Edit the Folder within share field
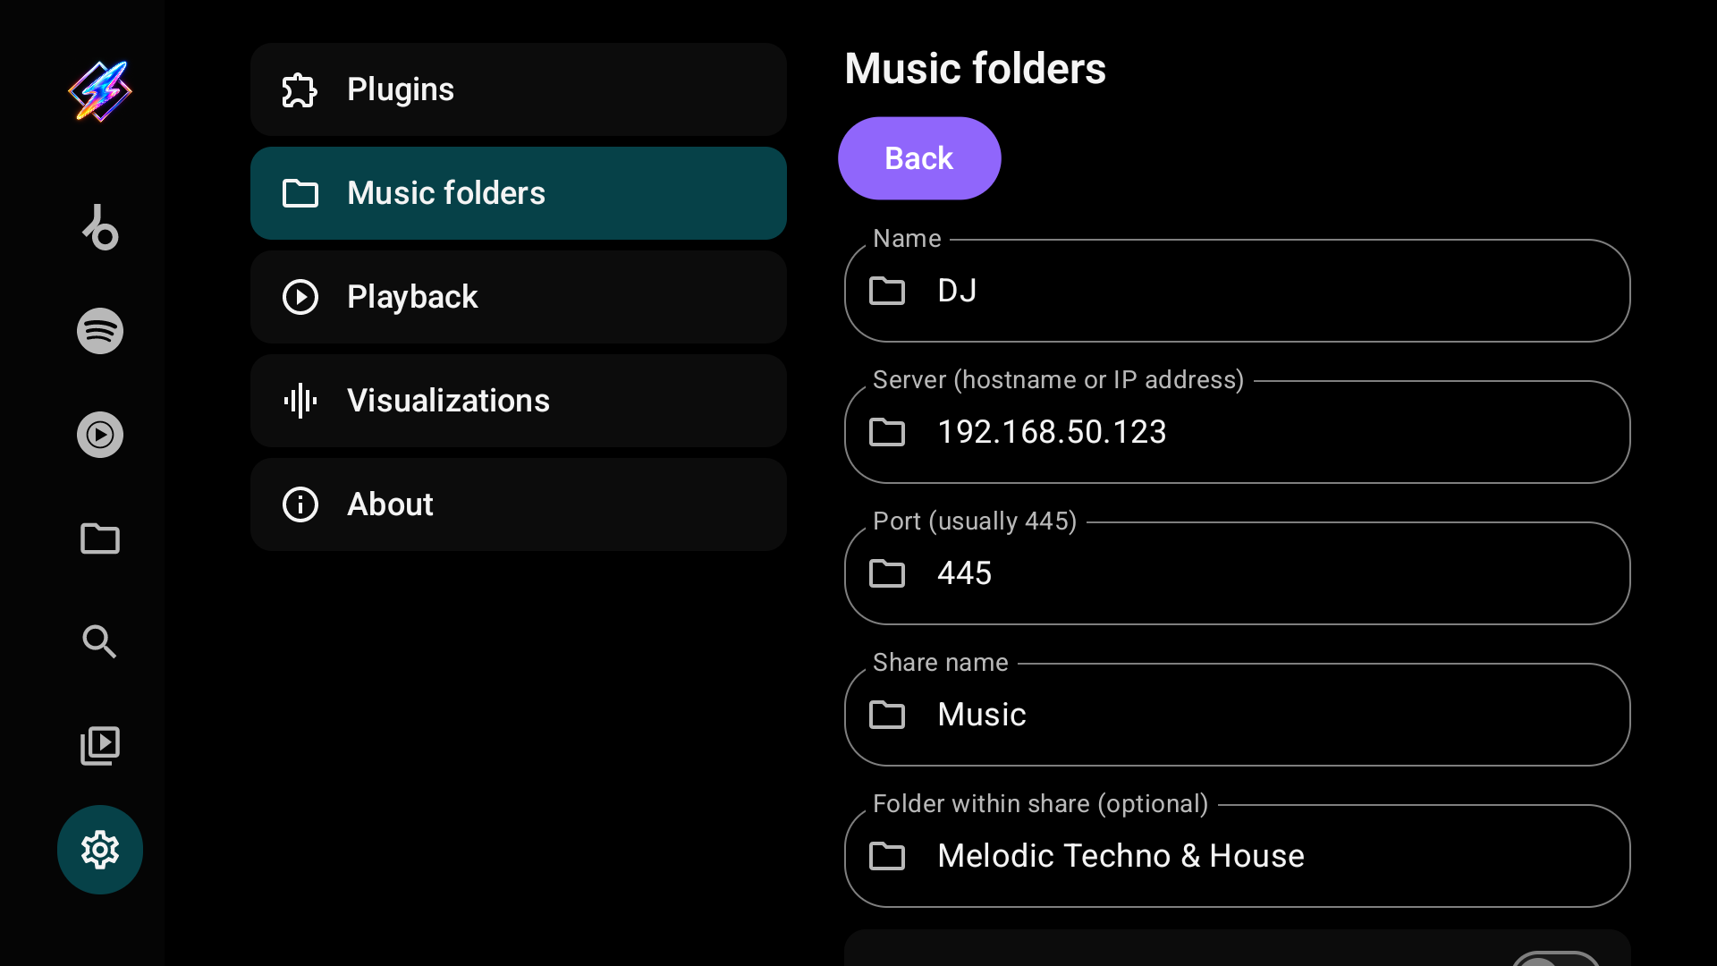 pyautogui.click(x=1237, y=856)
